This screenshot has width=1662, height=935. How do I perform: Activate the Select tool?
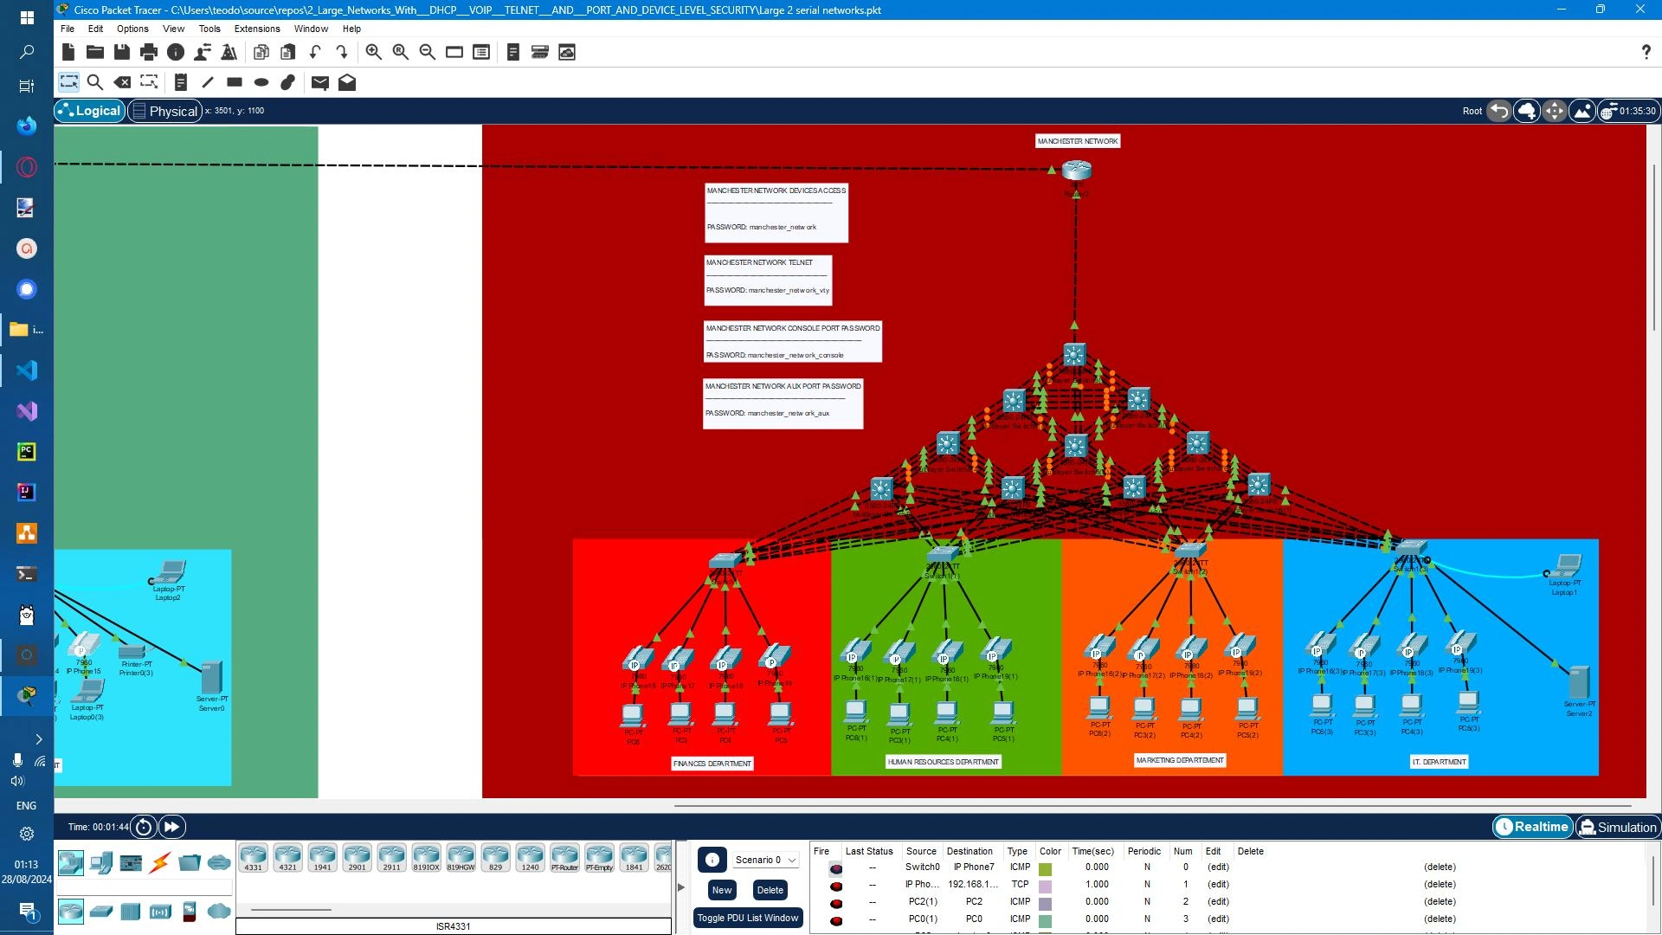68,82
